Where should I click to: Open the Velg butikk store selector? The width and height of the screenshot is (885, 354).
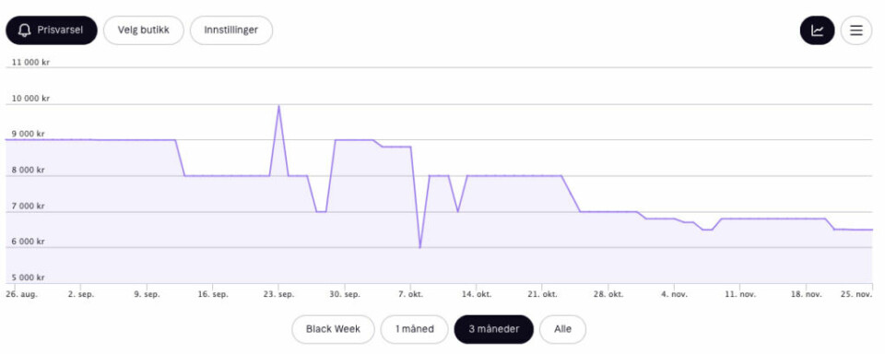point(144,30)
